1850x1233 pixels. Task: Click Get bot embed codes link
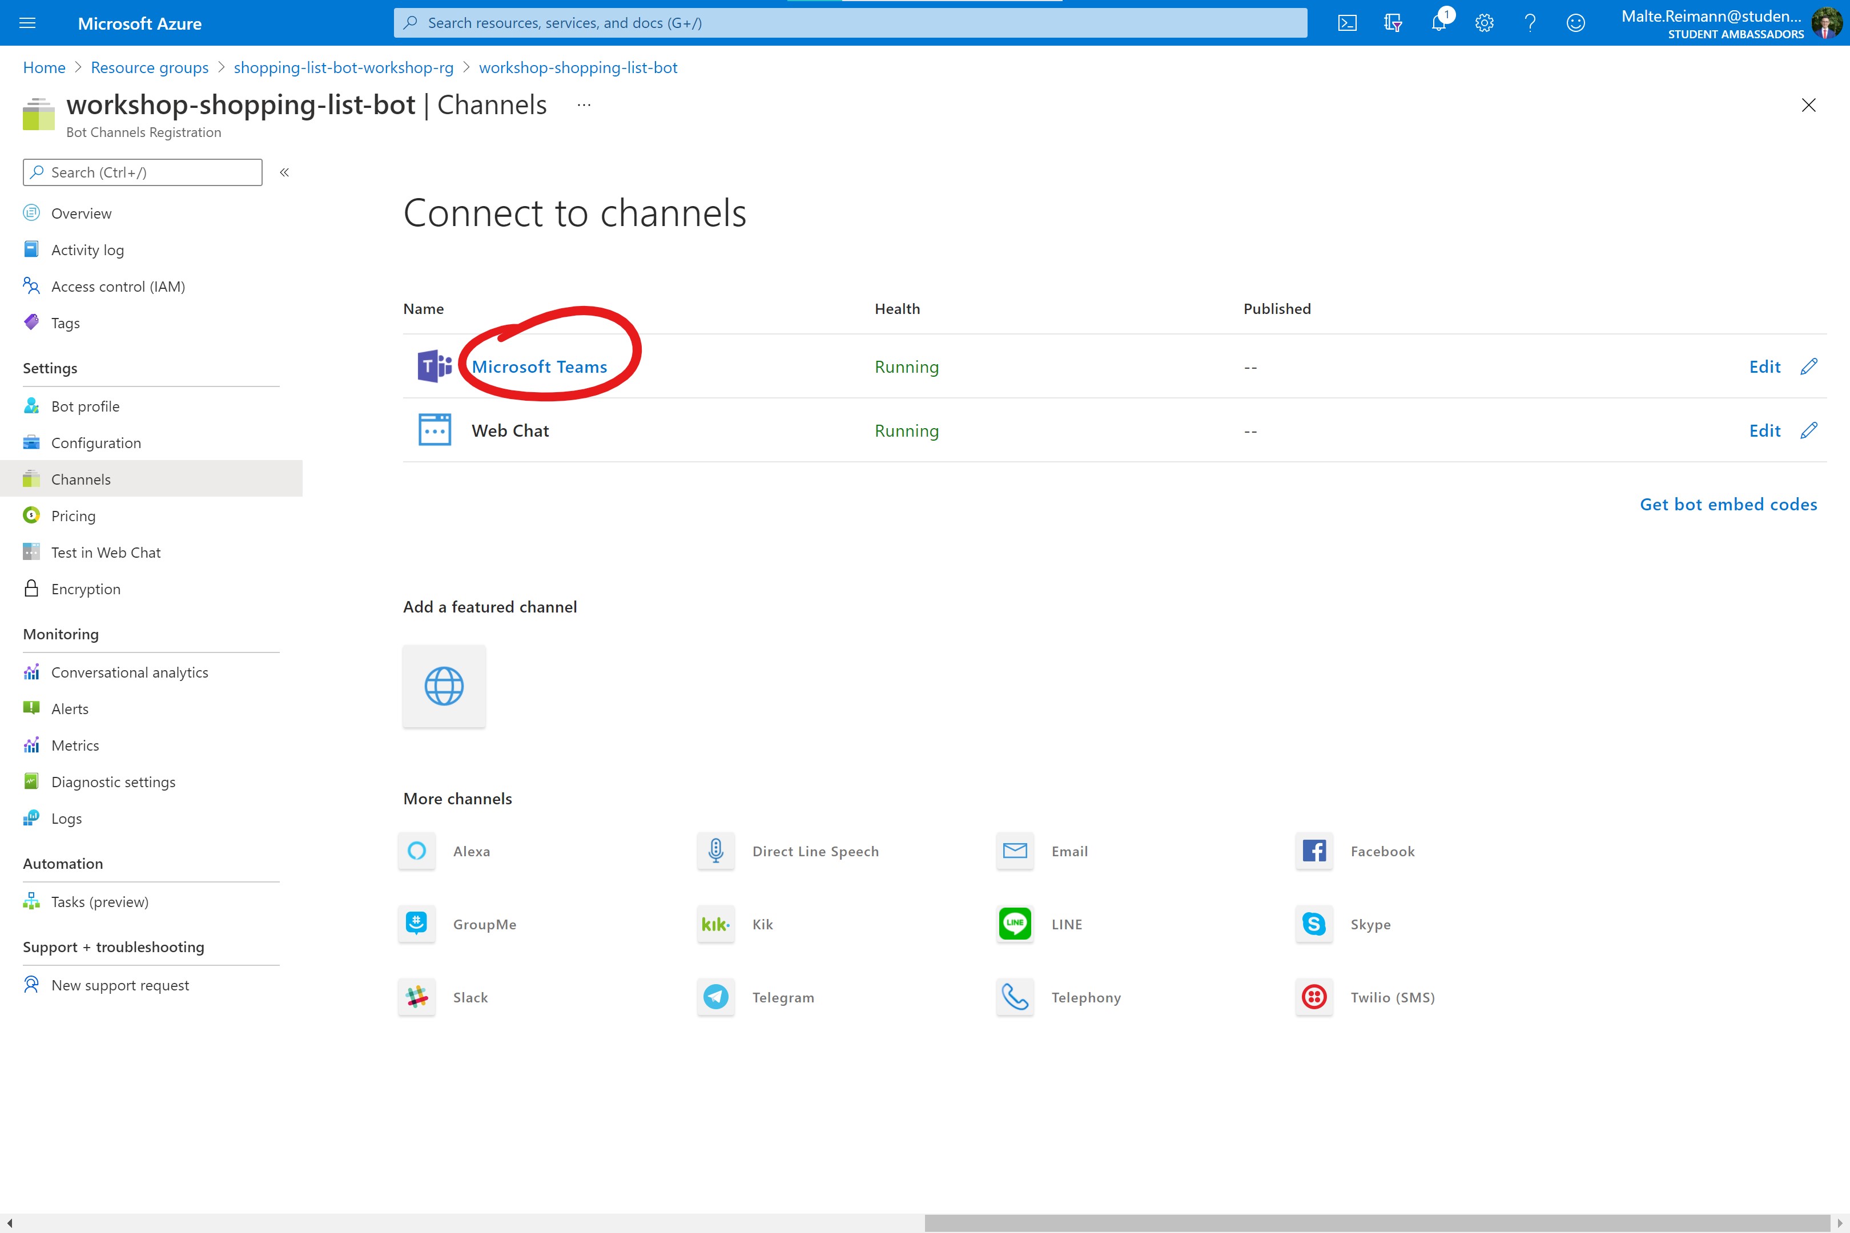coord(1728,504)
